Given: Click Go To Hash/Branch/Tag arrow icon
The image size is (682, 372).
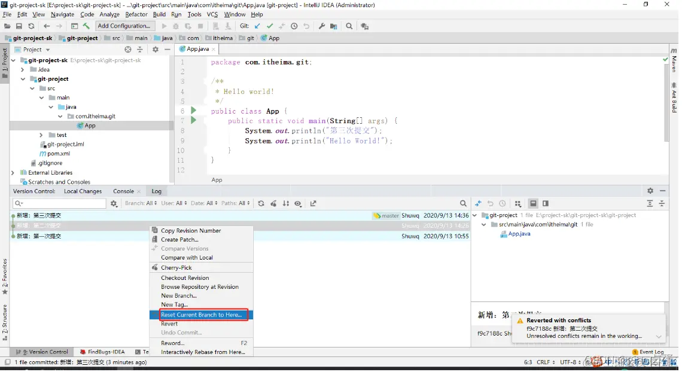Looking at the screenshot, I should pos(313,203).
